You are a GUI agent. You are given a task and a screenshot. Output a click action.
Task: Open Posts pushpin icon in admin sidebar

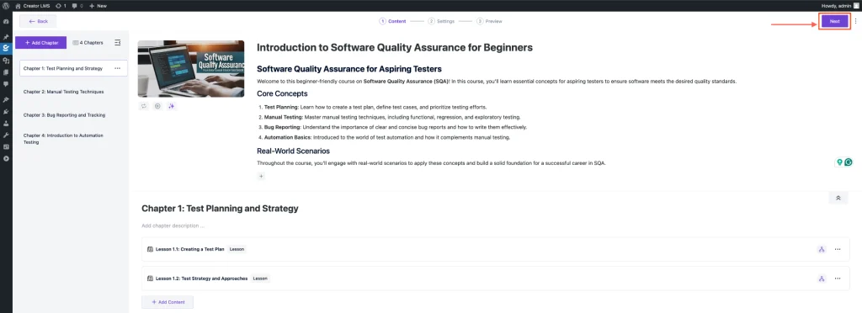point(6,37)
